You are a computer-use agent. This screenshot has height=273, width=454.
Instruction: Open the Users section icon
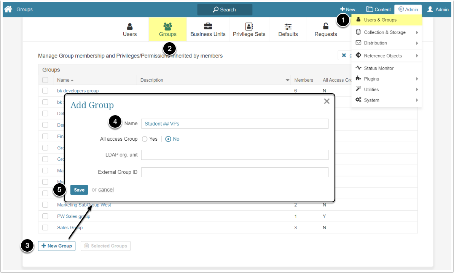point(130,27)
